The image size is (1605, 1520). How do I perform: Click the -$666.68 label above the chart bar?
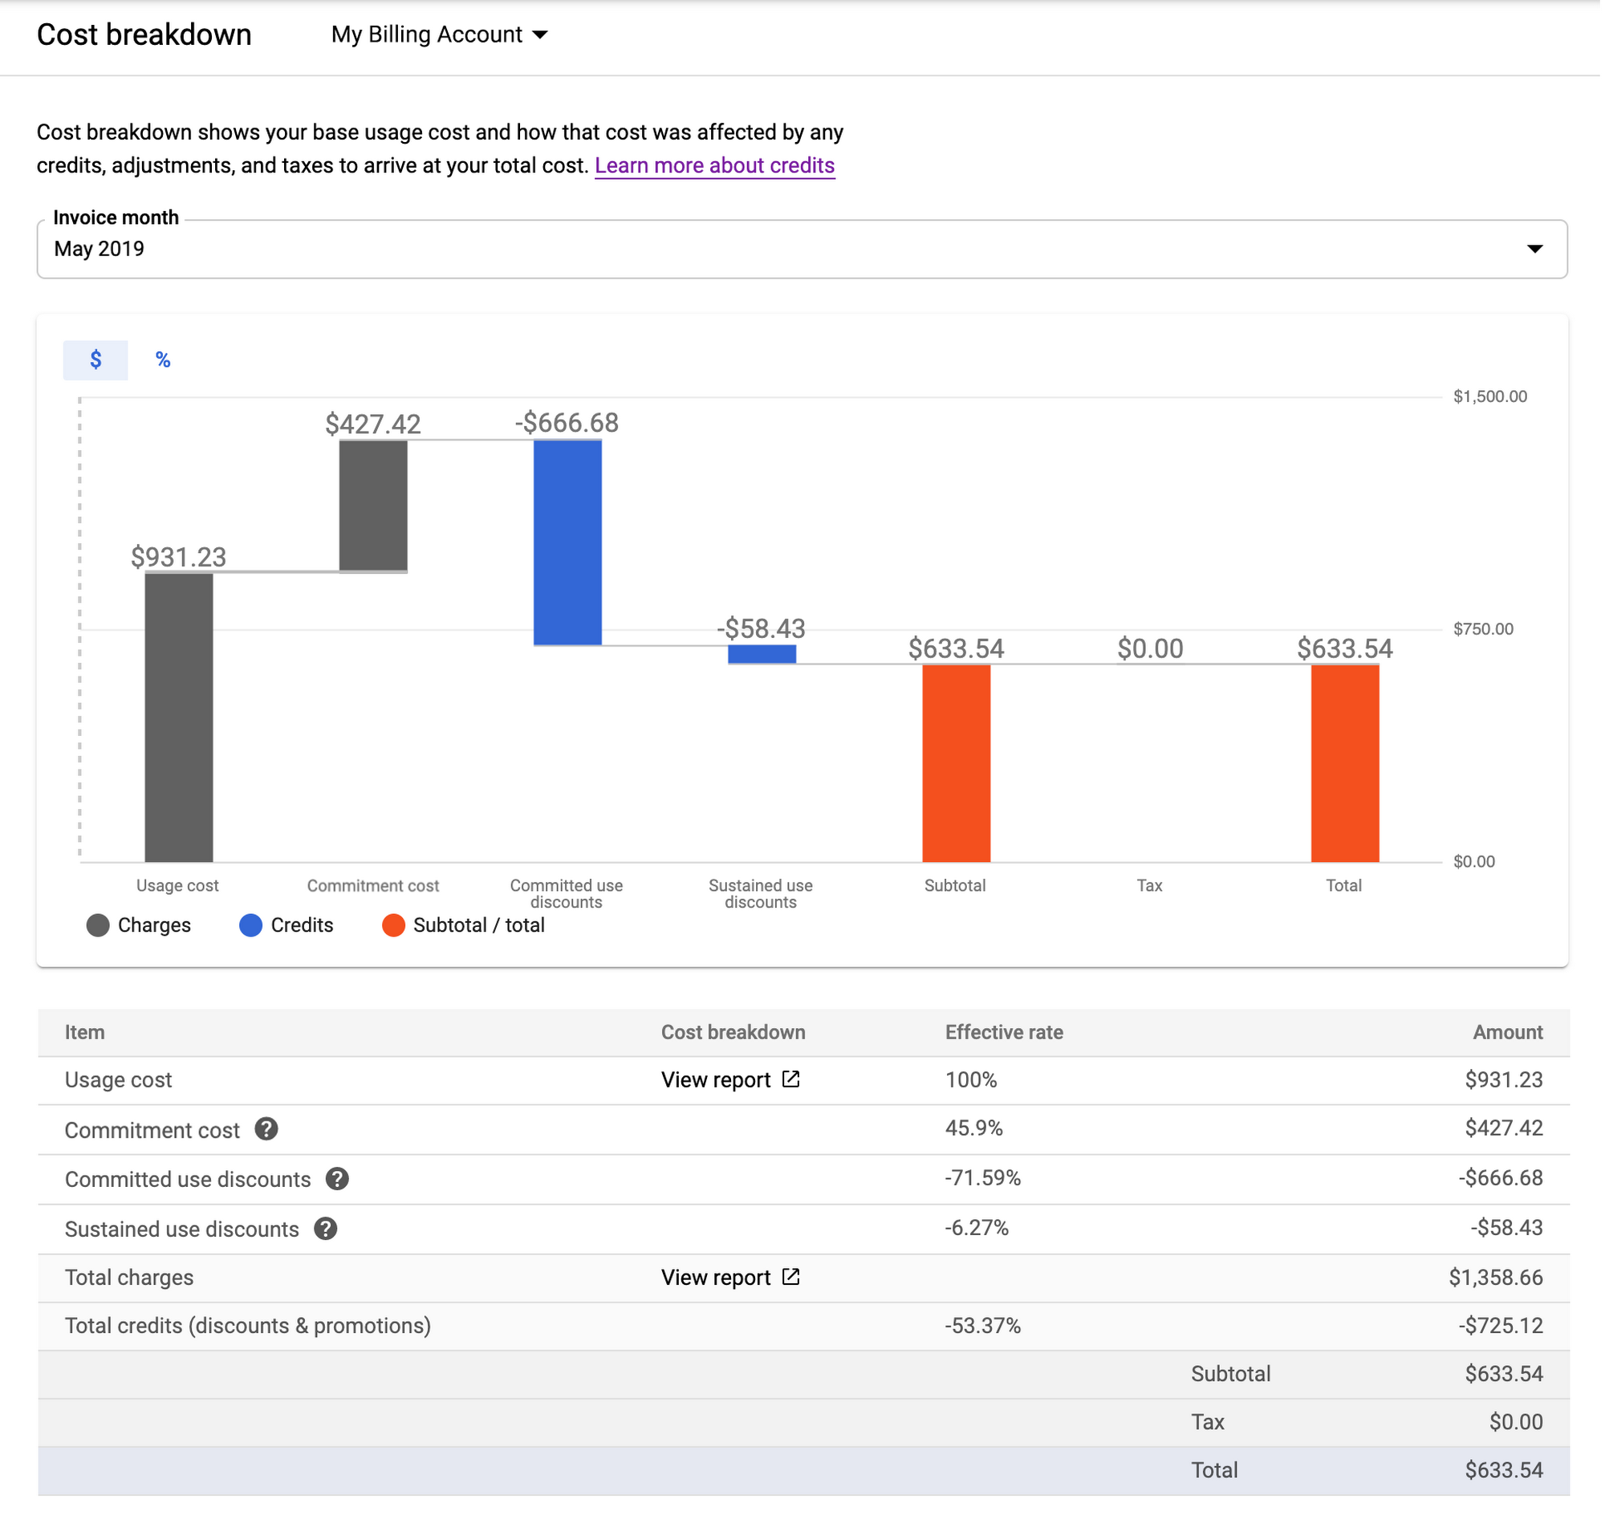tap(569, 424)
